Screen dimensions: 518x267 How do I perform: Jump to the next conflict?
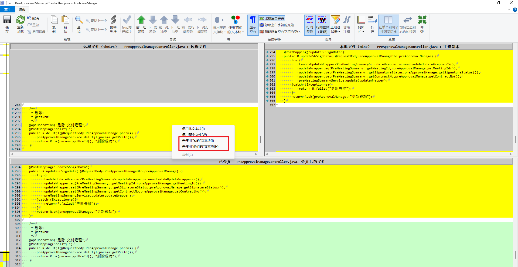click(175, 24)
